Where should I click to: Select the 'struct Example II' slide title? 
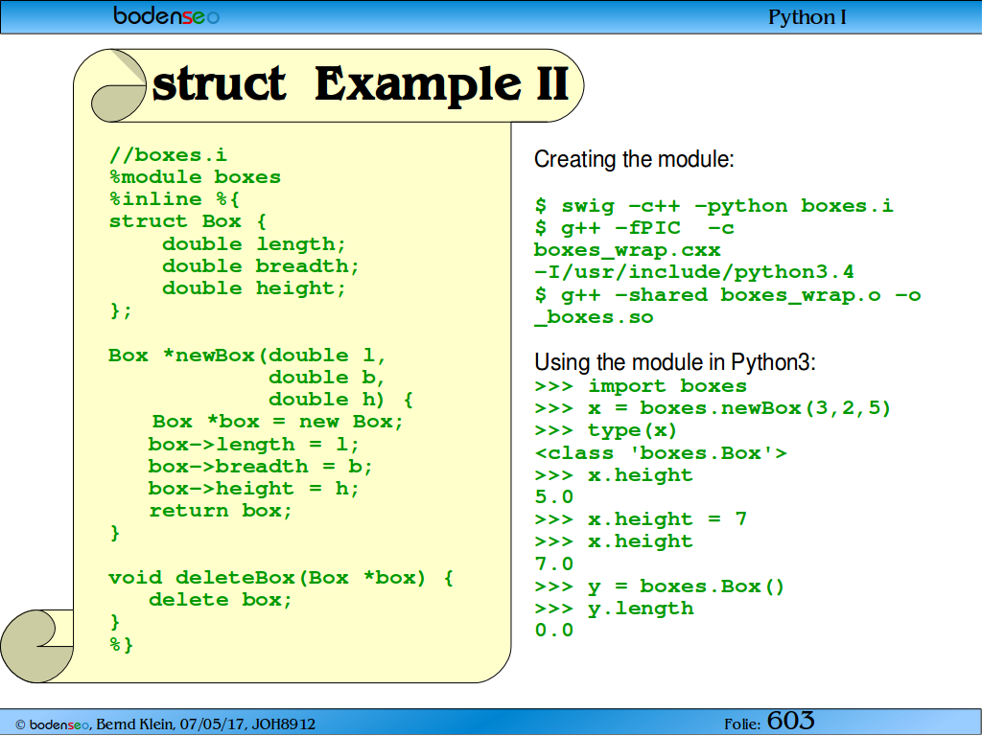[x=361, y=84]
